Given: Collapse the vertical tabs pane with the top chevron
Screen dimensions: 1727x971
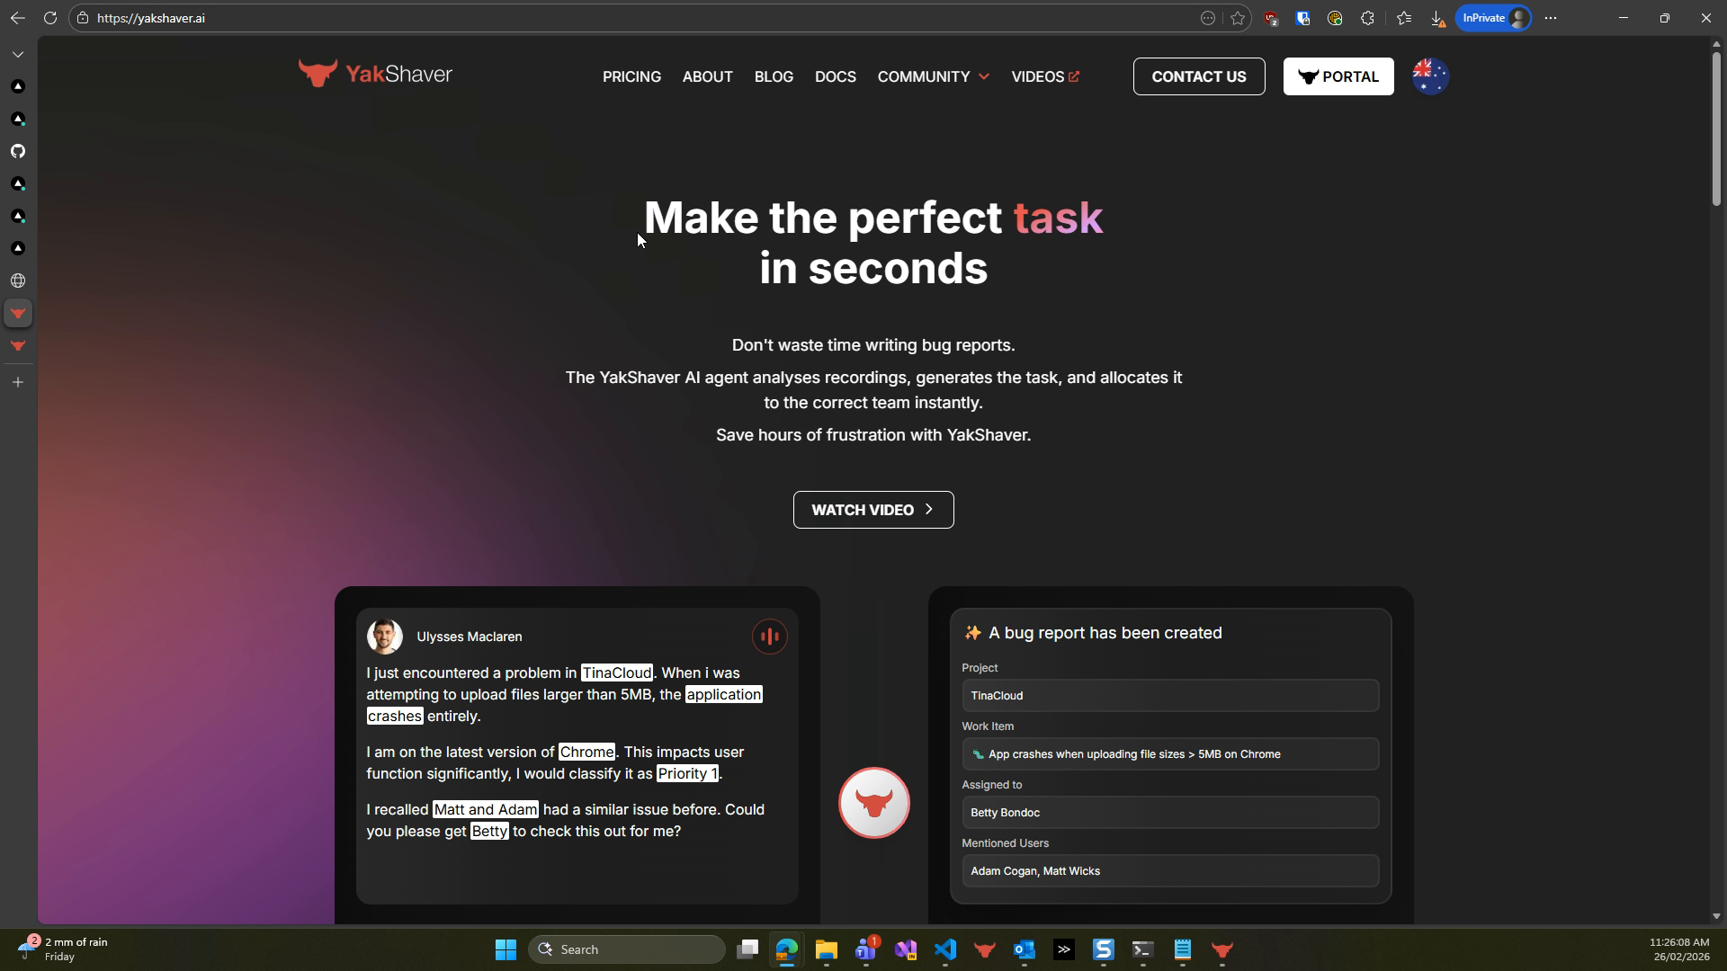Looking at the screenshot, I should coord(18,54).
